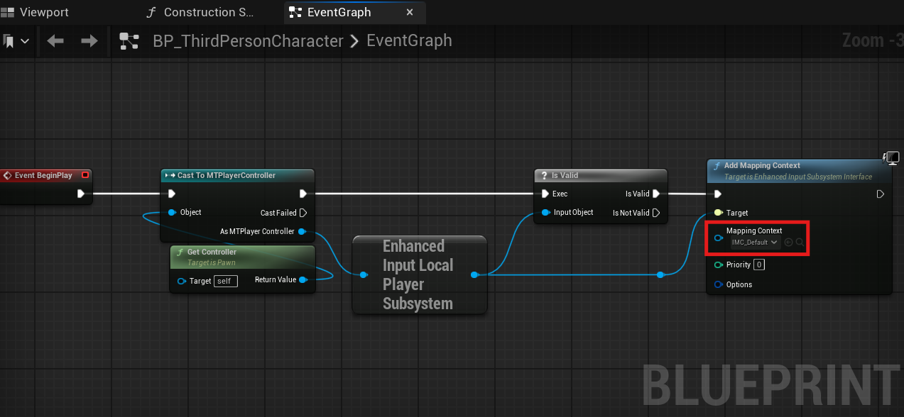Go forward with the right arrow button
The width and height of the screenshot is (904, 417).
(89, 41)
